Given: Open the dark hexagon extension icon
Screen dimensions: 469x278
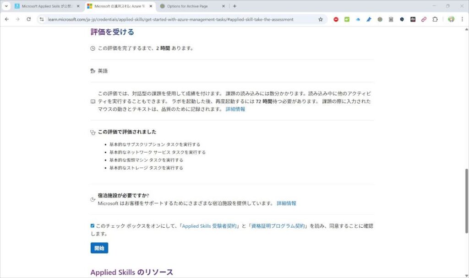Looking at the screenshot, I should 402,19.
